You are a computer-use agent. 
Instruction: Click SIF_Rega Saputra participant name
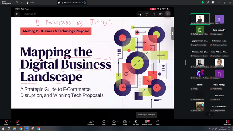(x=219, y=107)
